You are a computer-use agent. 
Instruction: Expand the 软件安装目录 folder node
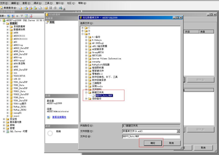(86, 80)
